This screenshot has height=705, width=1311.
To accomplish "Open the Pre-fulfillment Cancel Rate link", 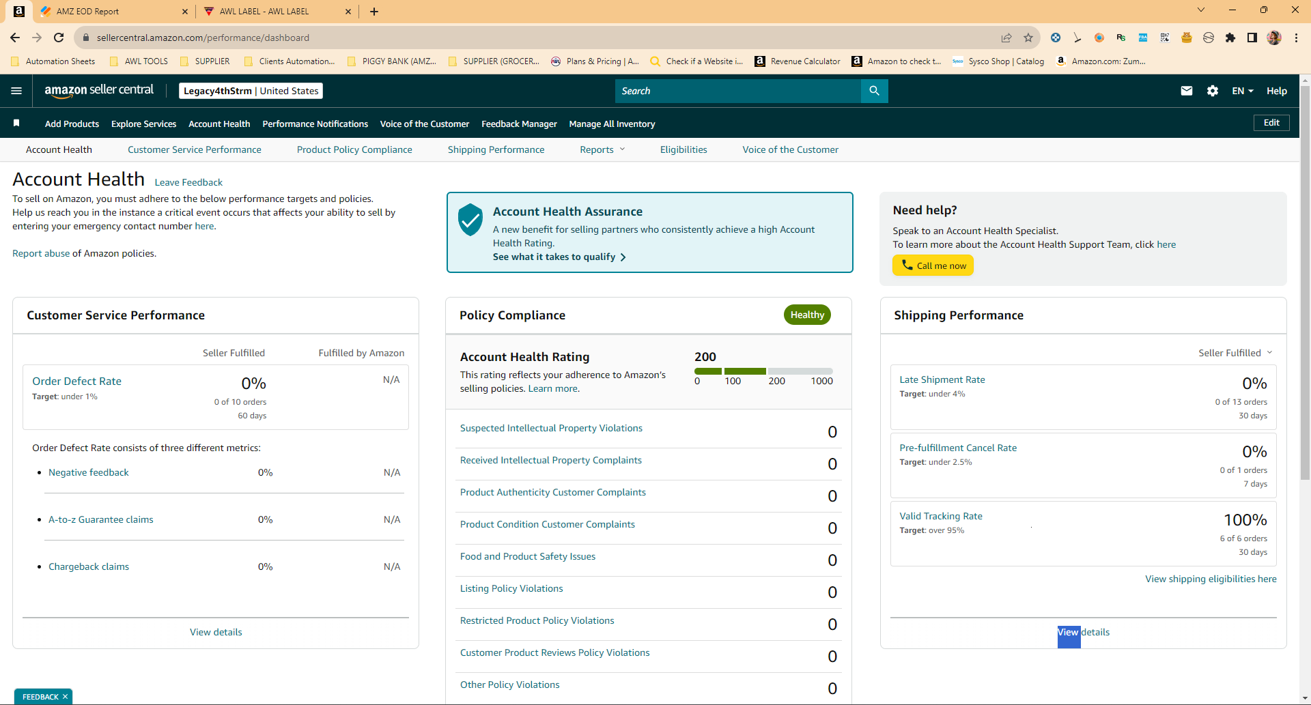I will click(958, 448).
